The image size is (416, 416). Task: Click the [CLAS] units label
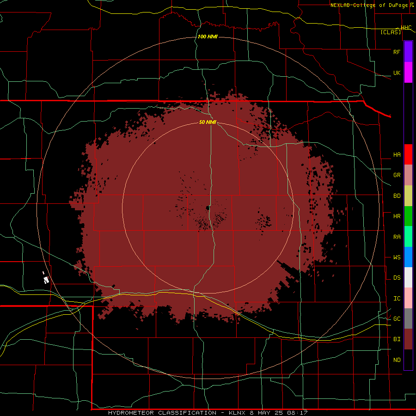(391, 32)
